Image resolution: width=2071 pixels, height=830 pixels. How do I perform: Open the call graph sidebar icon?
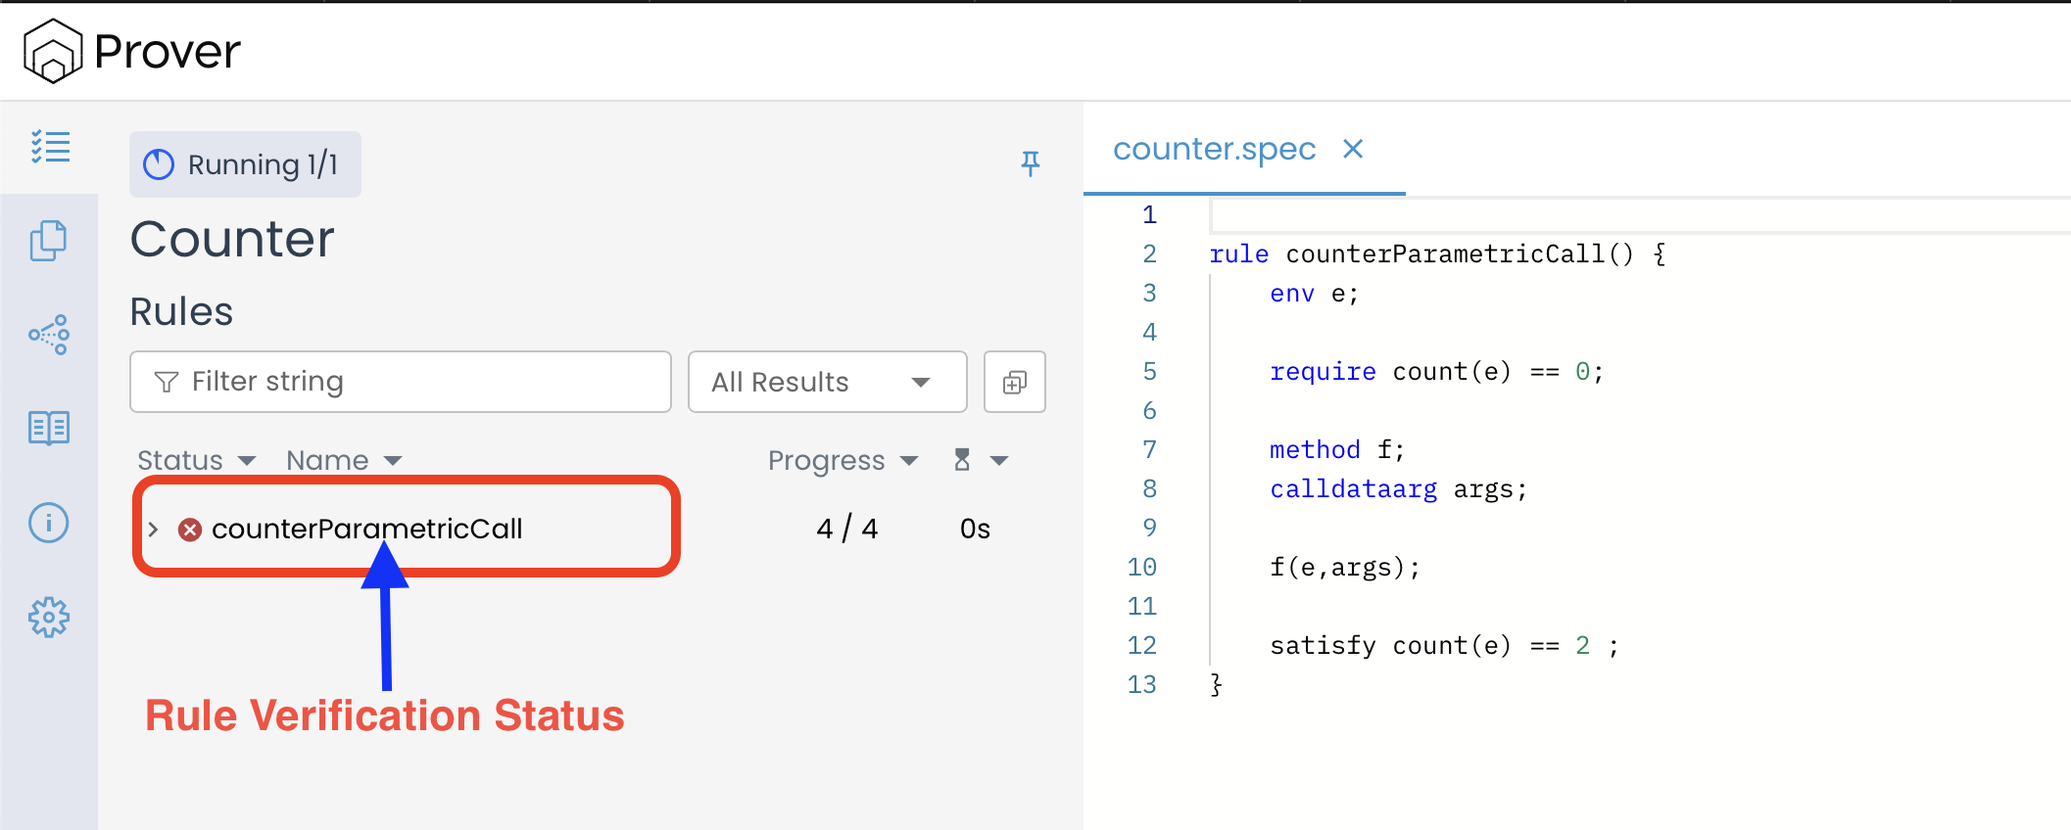click(49, 335)
